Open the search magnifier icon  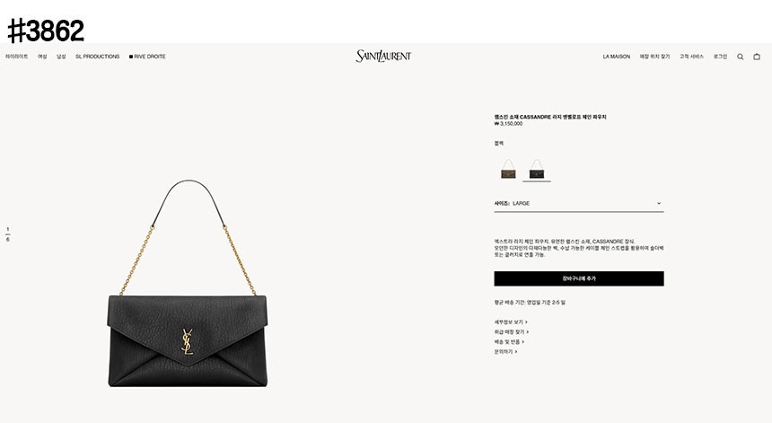[740, 57]
